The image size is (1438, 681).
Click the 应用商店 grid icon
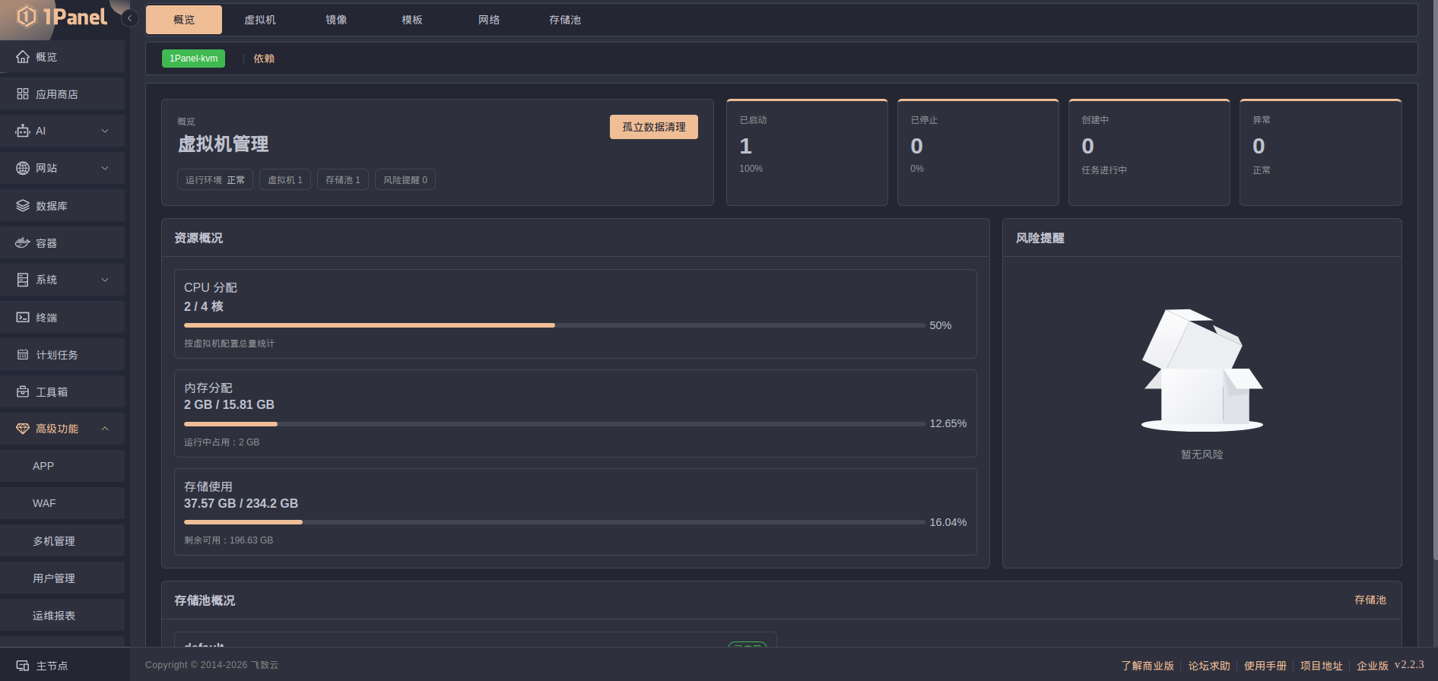tap(23, 94)
